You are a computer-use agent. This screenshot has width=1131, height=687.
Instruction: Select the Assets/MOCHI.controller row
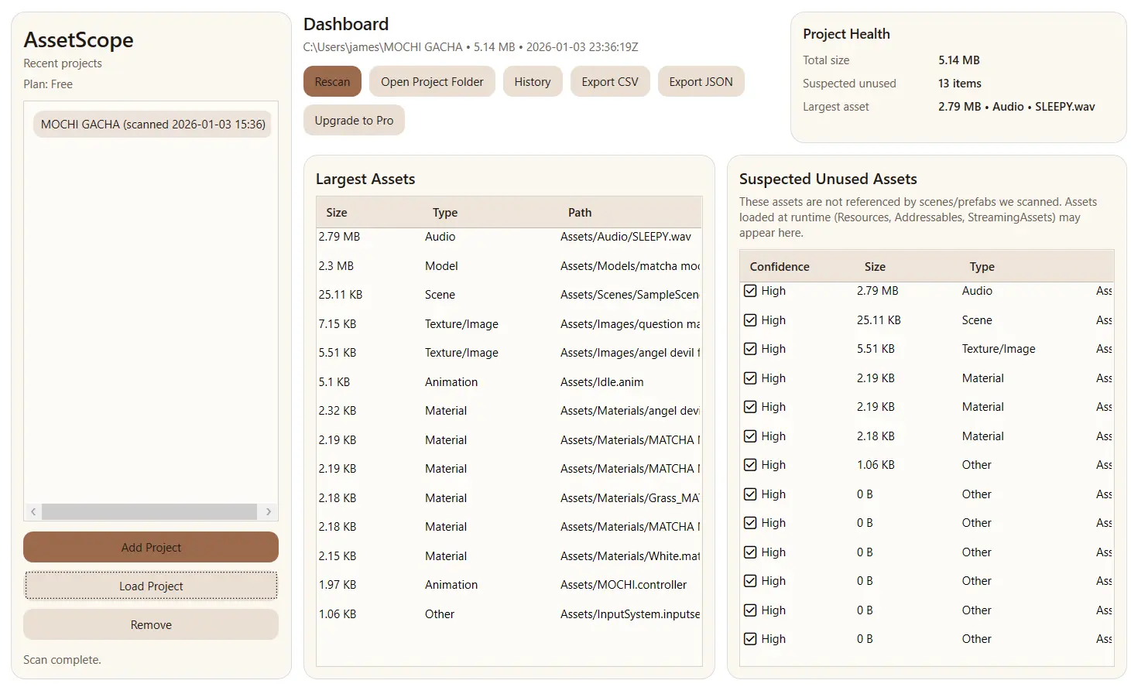point(509,585)
